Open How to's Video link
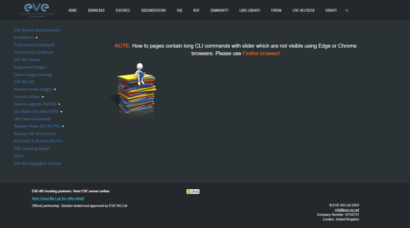The height and width of the screenshot is (228, 410). tap(27, 97)
